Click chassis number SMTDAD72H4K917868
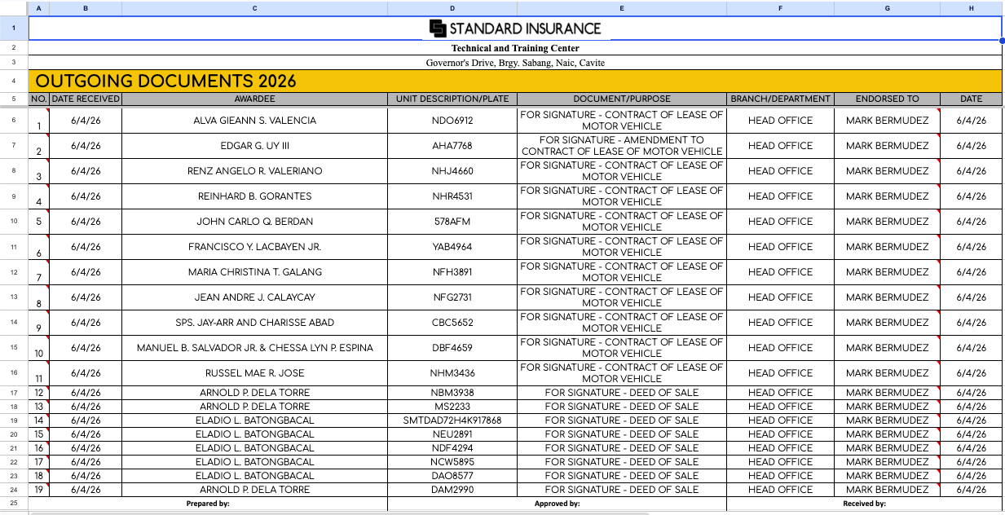Screen dimensions: 1005x515 click(x=452, y=420)
